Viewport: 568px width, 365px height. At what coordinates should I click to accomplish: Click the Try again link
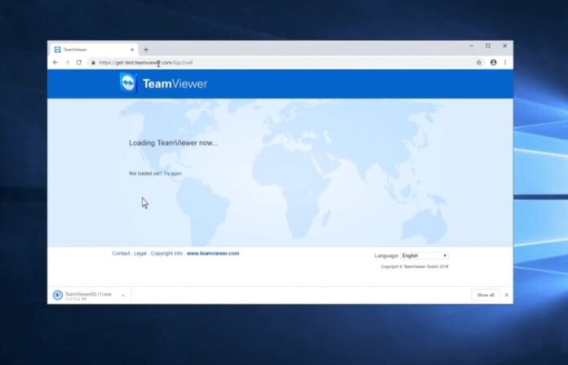pyautogui.click(x=173, y=174)
